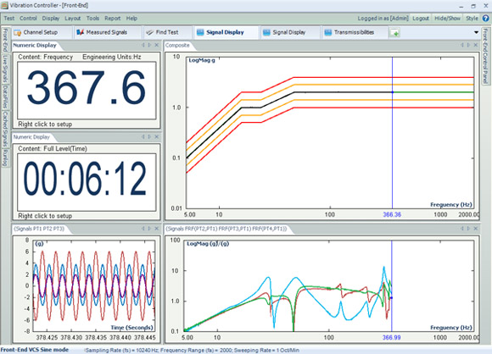
Task: Open the tab list dropdown arrow
Action: pyautogui.click(x=476, y=32)
